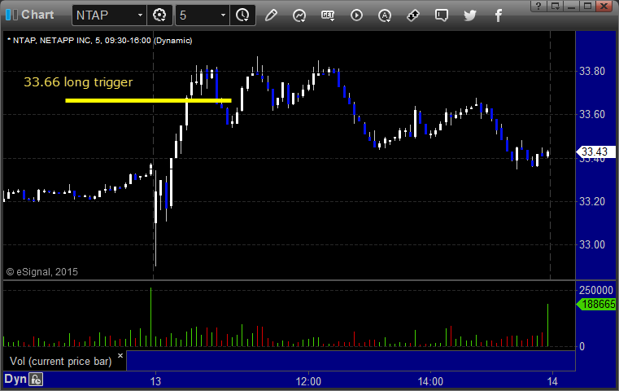Close the Vol current price bar label
This screenshot has width=619, height=391.
pos(120,355)
